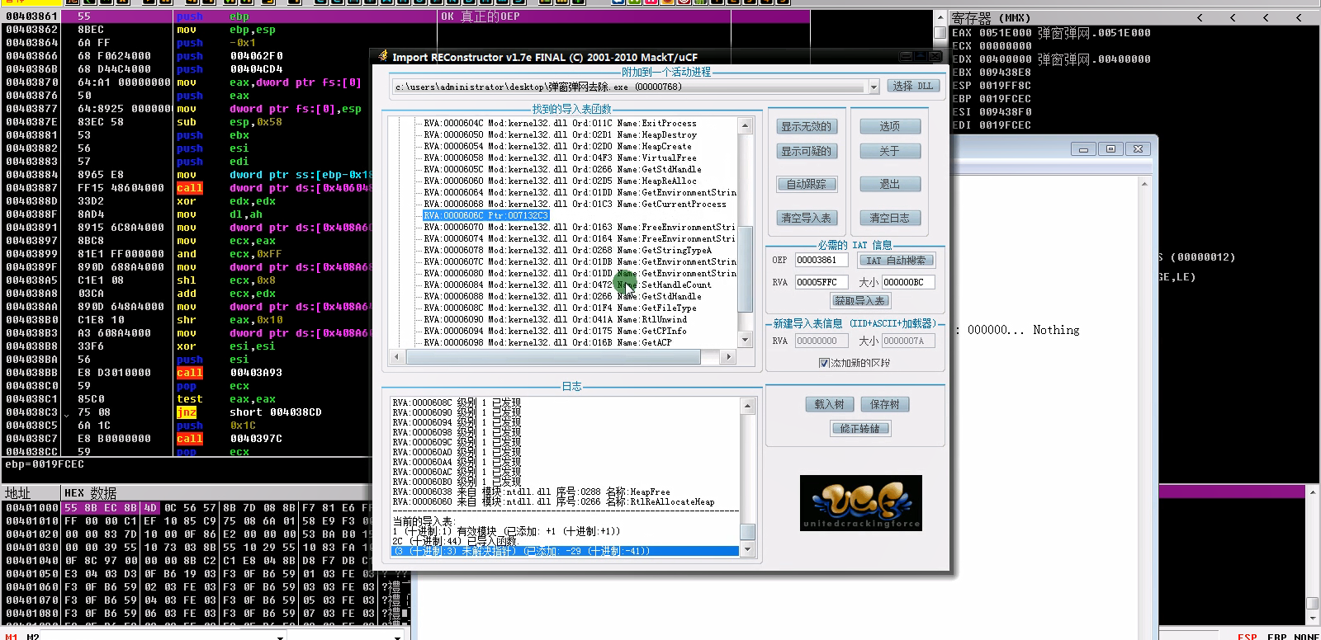This screenshot has width=1321, height=640.
Task: Click the 保存树 button
Action: click(884, 404)
